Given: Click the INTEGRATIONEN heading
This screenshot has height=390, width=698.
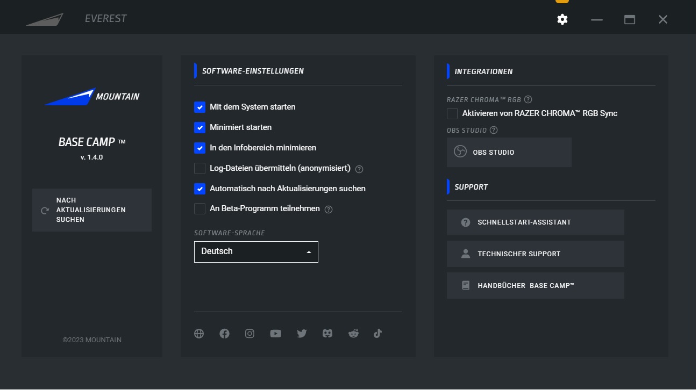Looking at the screenshot, I should click(483, 71).
